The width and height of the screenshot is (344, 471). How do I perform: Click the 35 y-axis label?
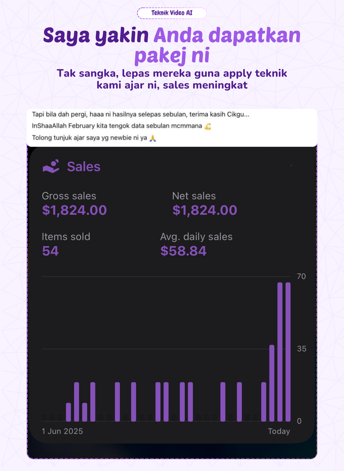(x=301, y=349)
